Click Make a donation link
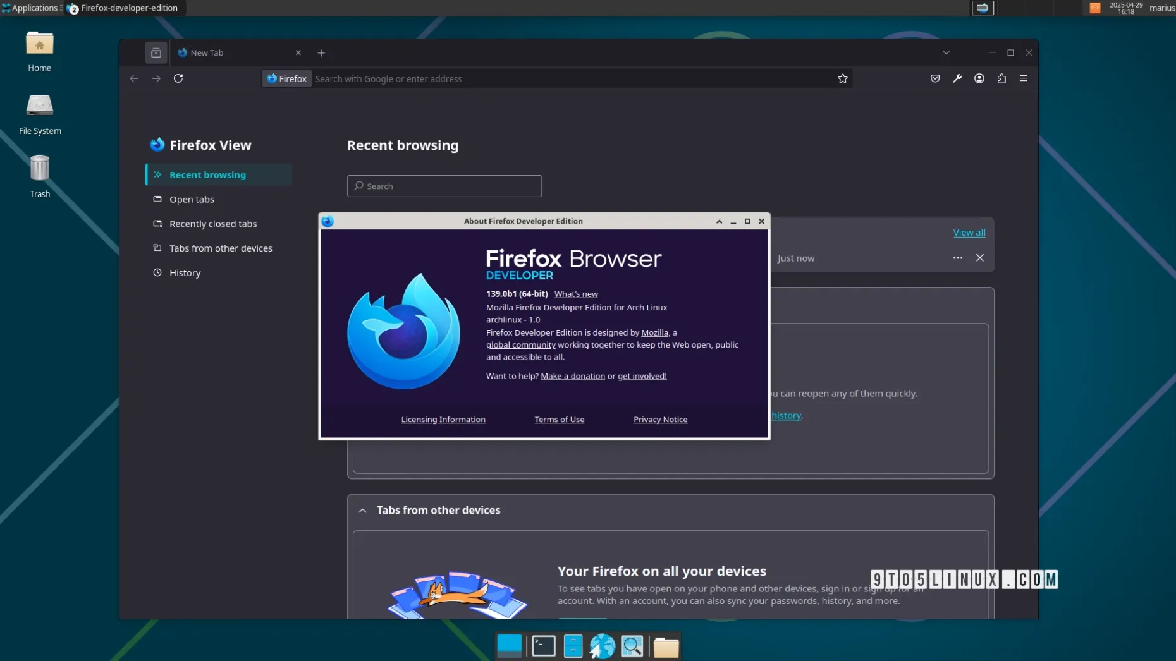This screenshot has width=1176, height=661. pos(573,376)
